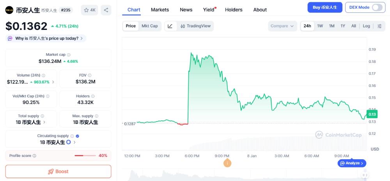Click Market cap info icon
This screenshot has height=181, width=390.
point(69,55)
